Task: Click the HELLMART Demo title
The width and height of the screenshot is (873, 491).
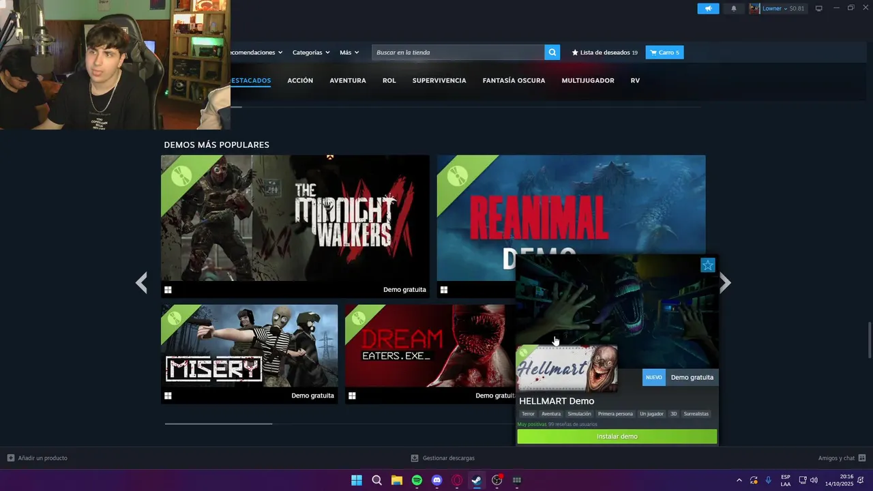Action: [x=557, y=401]
